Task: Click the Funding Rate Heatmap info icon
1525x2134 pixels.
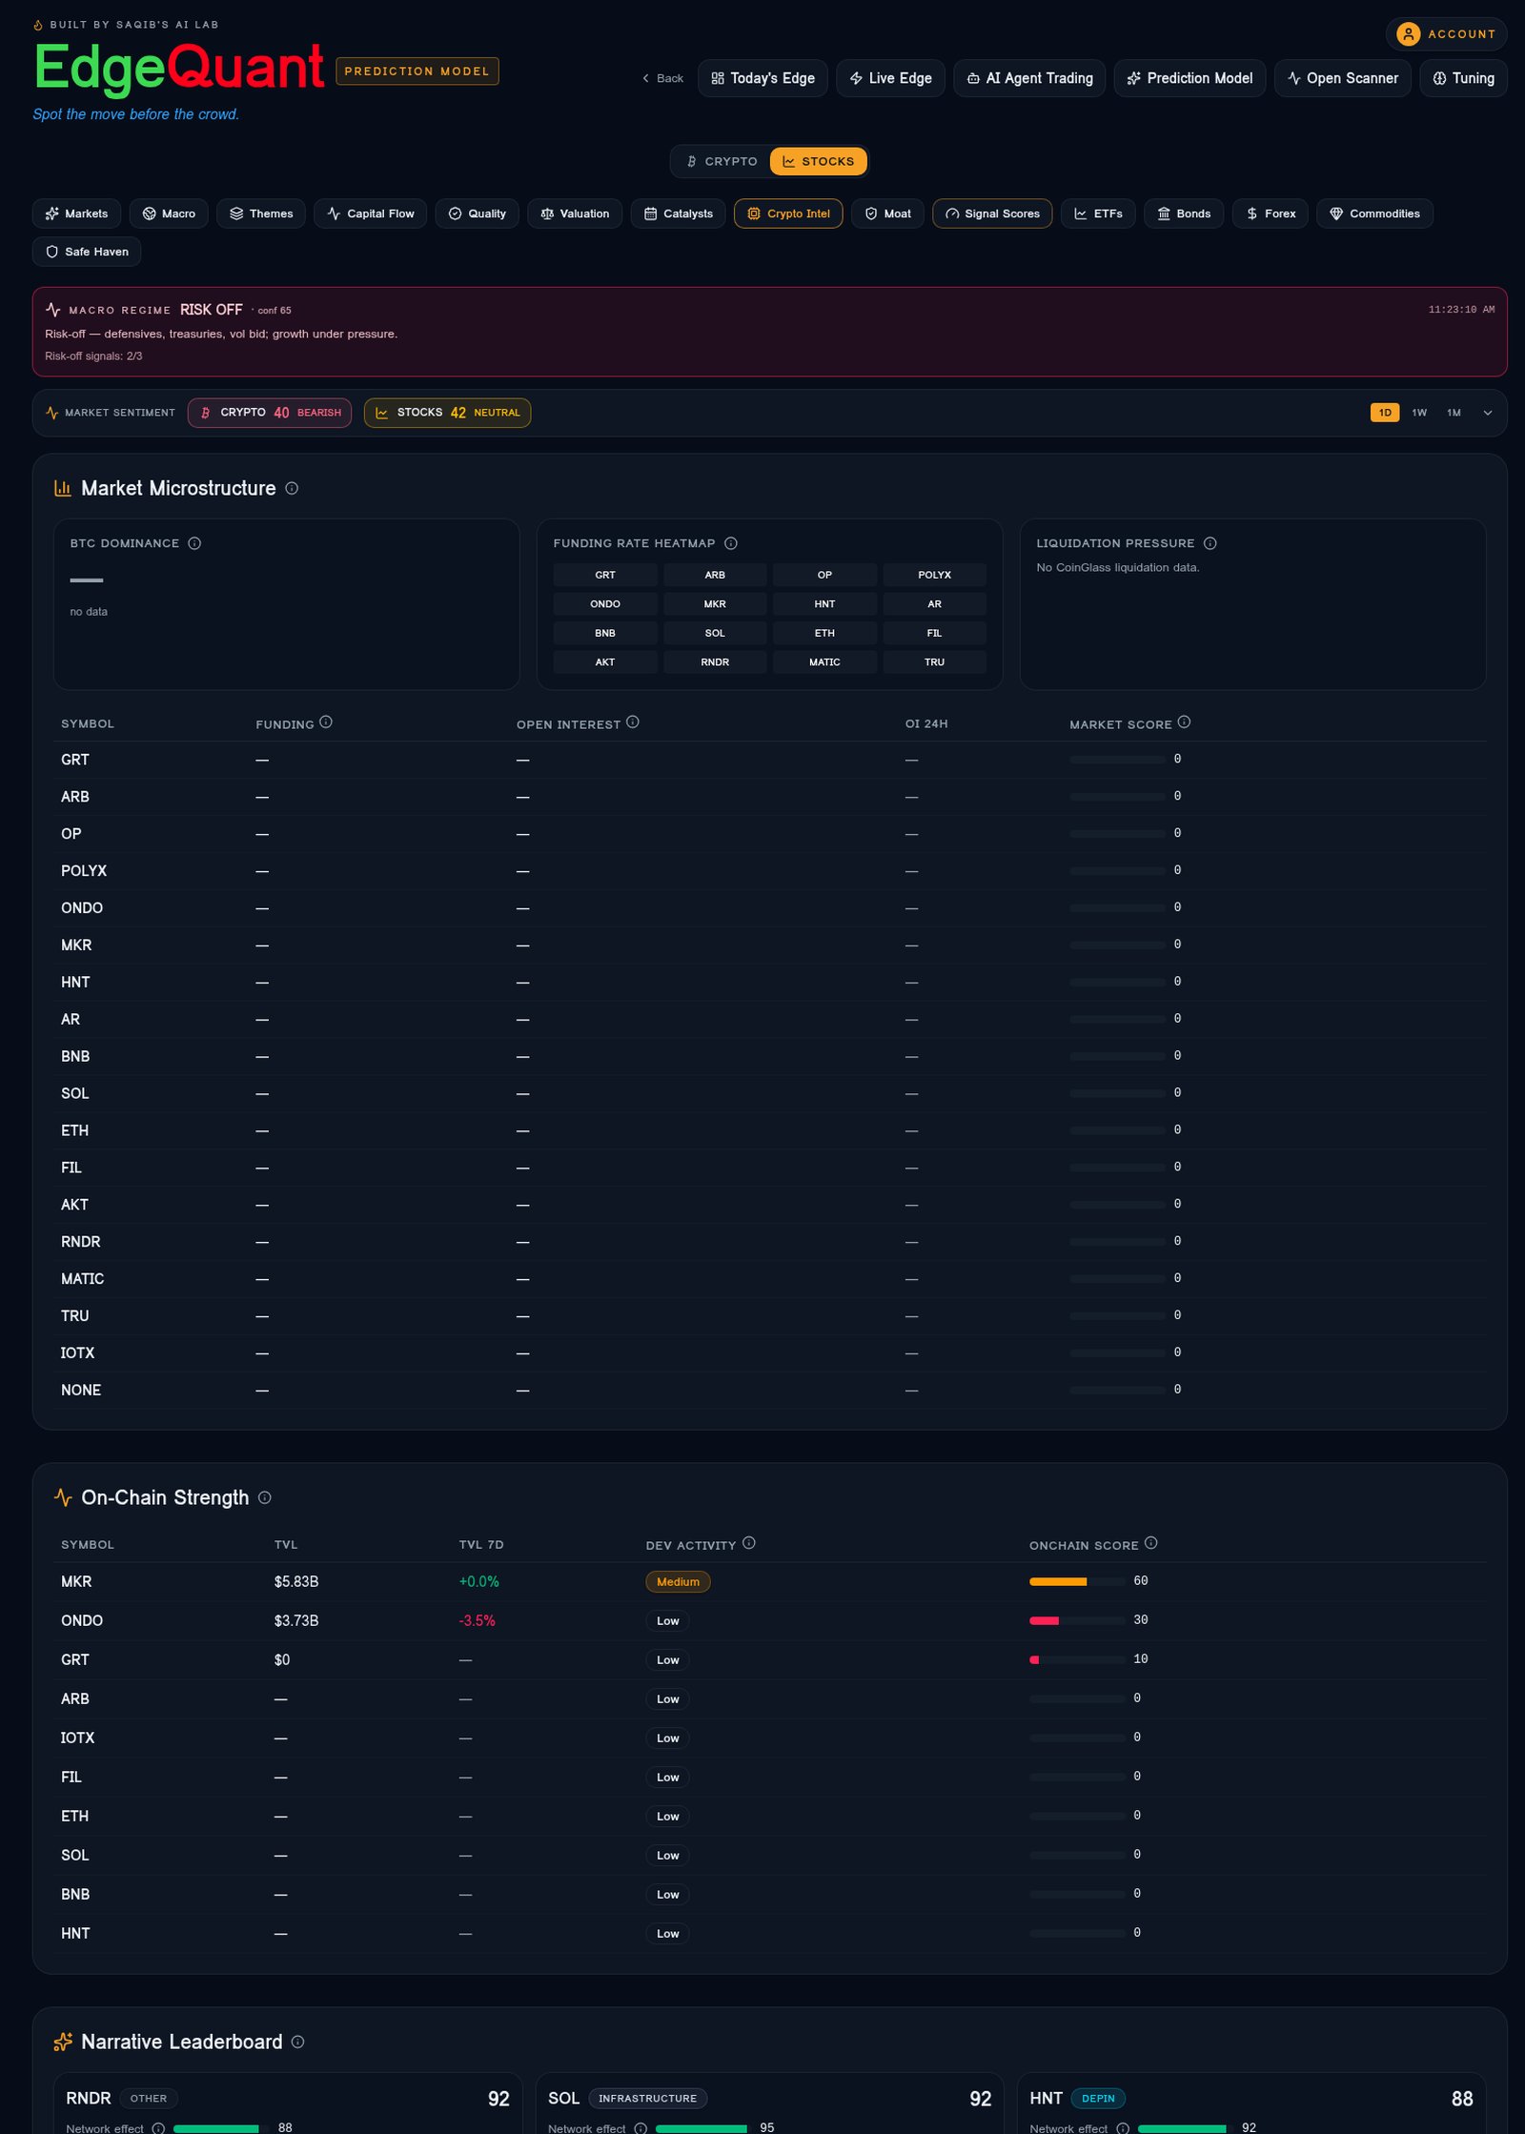Action: [731, 543]
